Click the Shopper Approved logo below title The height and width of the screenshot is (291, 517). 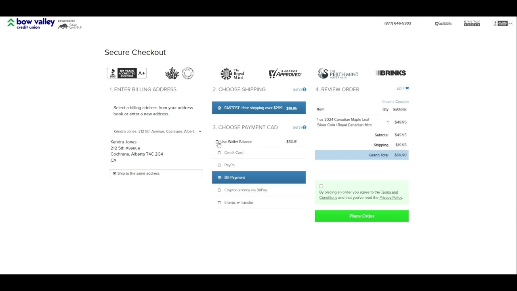point(285,73)
